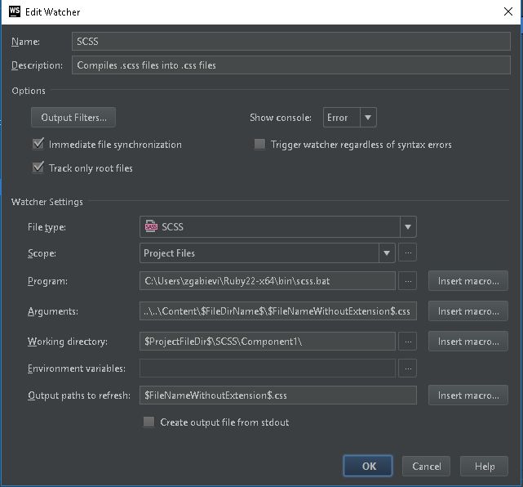Click the Program path input field
Screen dimensions: 523x487
click(x=268, y=281)
